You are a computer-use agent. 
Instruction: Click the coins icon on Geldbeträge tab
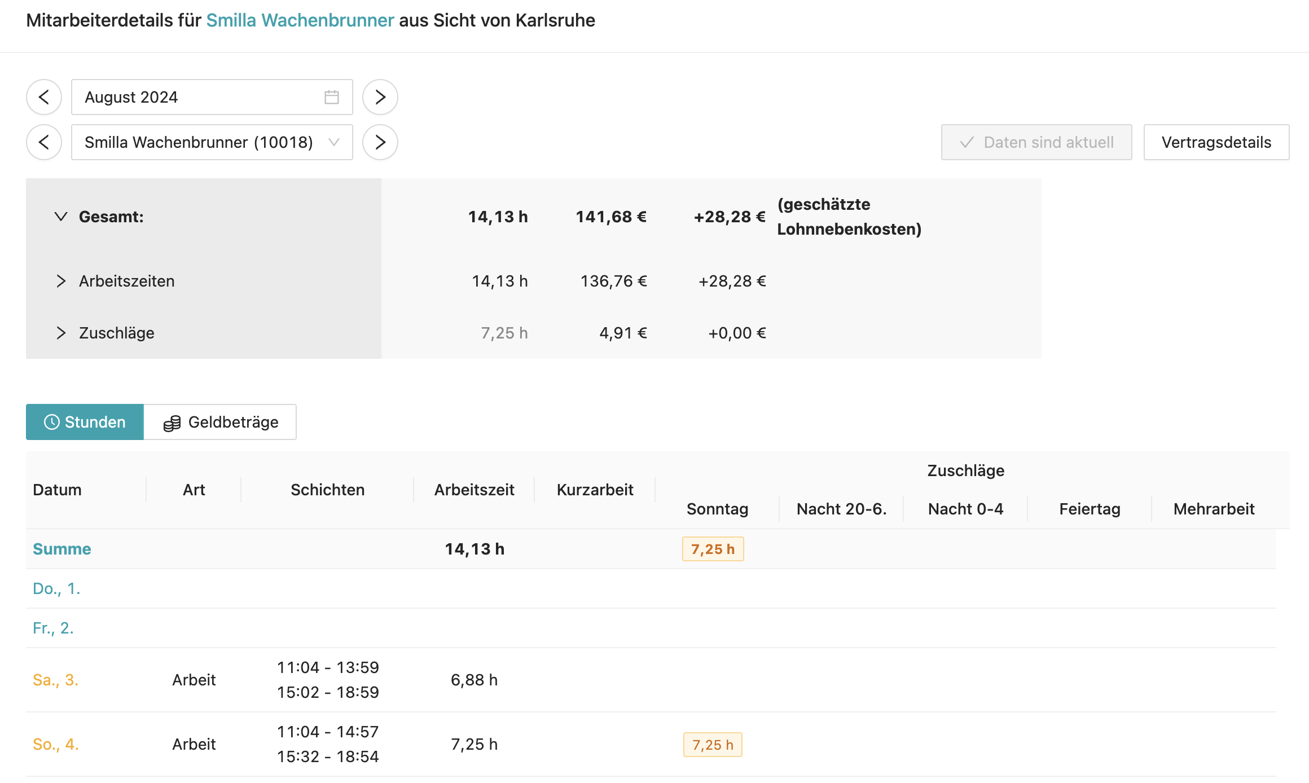[171, 421]
